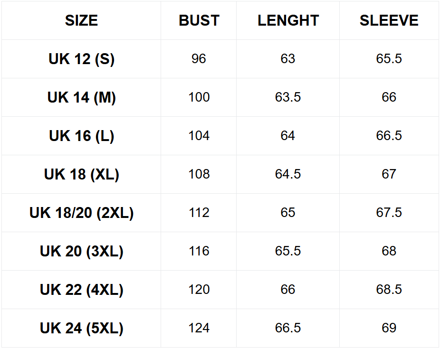This screenshot has width=441, height=349.
Task: Click the sleeve value 69
Action: 389,328
